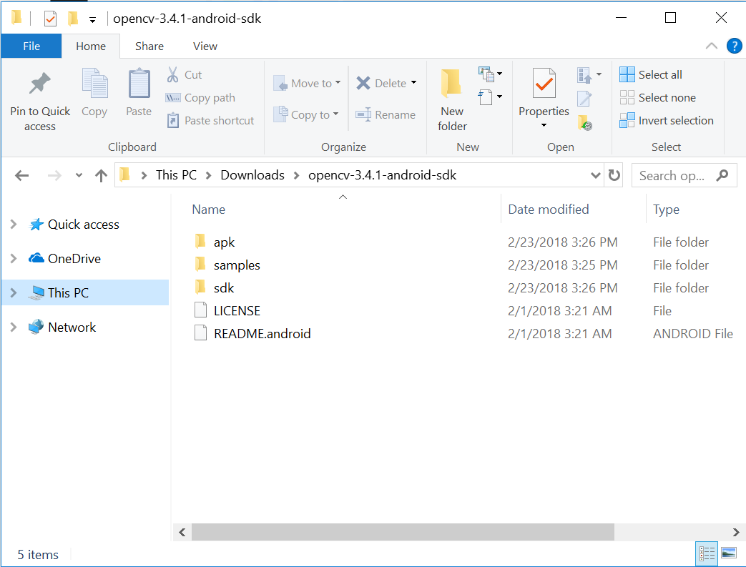The height and width of the screenshot is (567, 746).
Task: Go back with the Back arrow
Action: click(x=22, y=175)
